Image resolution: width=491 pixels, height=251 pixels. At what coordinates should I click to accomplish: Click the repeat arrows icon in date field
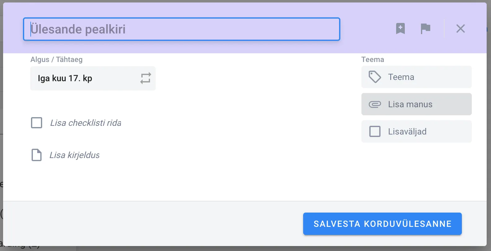tap(145, 78)
